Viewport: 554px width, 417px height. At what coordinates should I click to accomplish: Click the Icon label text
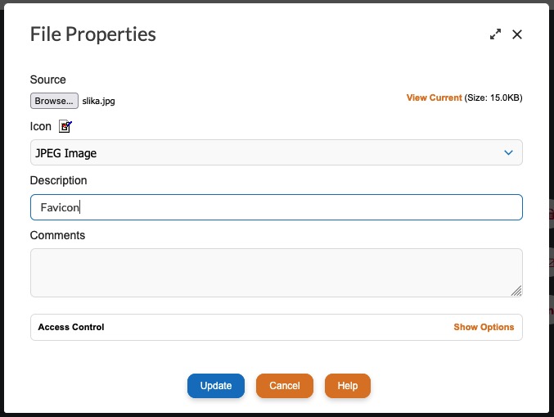click(x=41, y=126)
